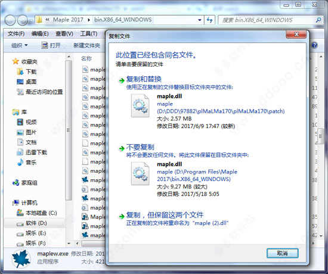Click bin.X86_64_WINDOWS breadcrumb segment
This screenshot has width=328, height=274.
coord(123,20)
